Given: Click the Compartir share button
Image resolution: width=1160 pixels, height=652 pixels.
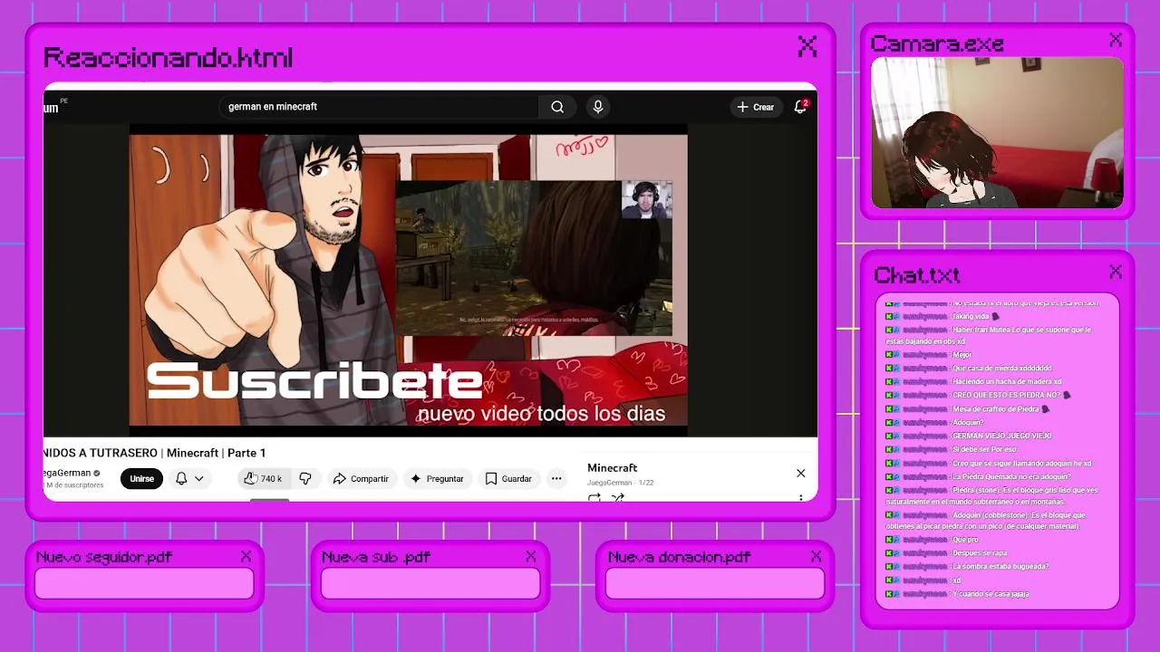Looking at the screenshot, I should tap(361, 478).
